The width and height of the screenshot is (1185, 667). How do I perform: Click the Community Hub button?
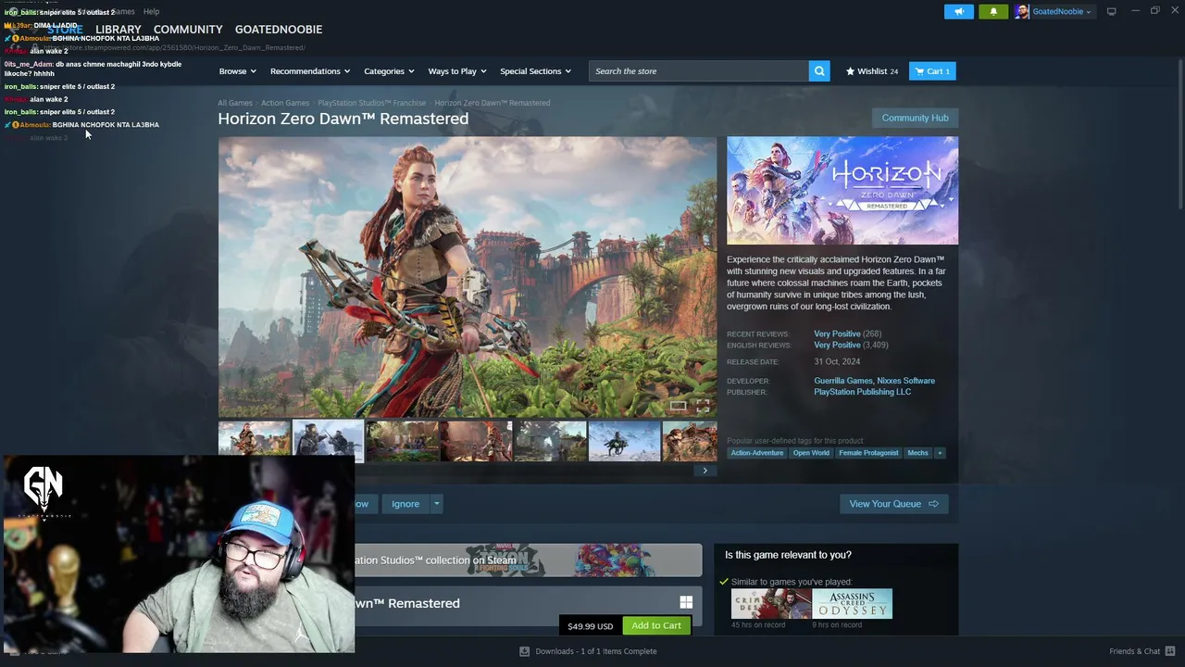pyautogui.click(x=915, y=118)
